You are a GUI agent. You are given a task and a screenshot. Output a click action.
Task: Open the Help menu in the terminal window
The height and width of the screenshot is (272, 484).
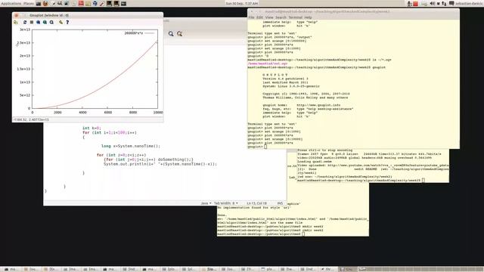(308, 17)
